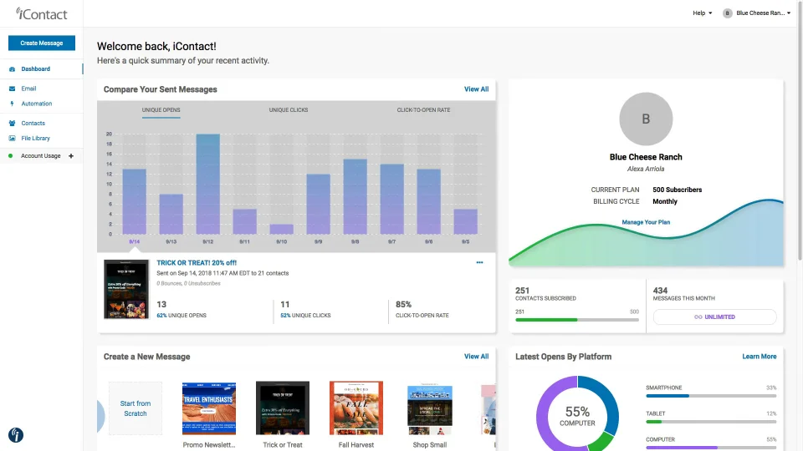The width and height of the screenshot is (803, 451).
Task: Select the 9/9 bar in the chart
Action: point(318,204)
